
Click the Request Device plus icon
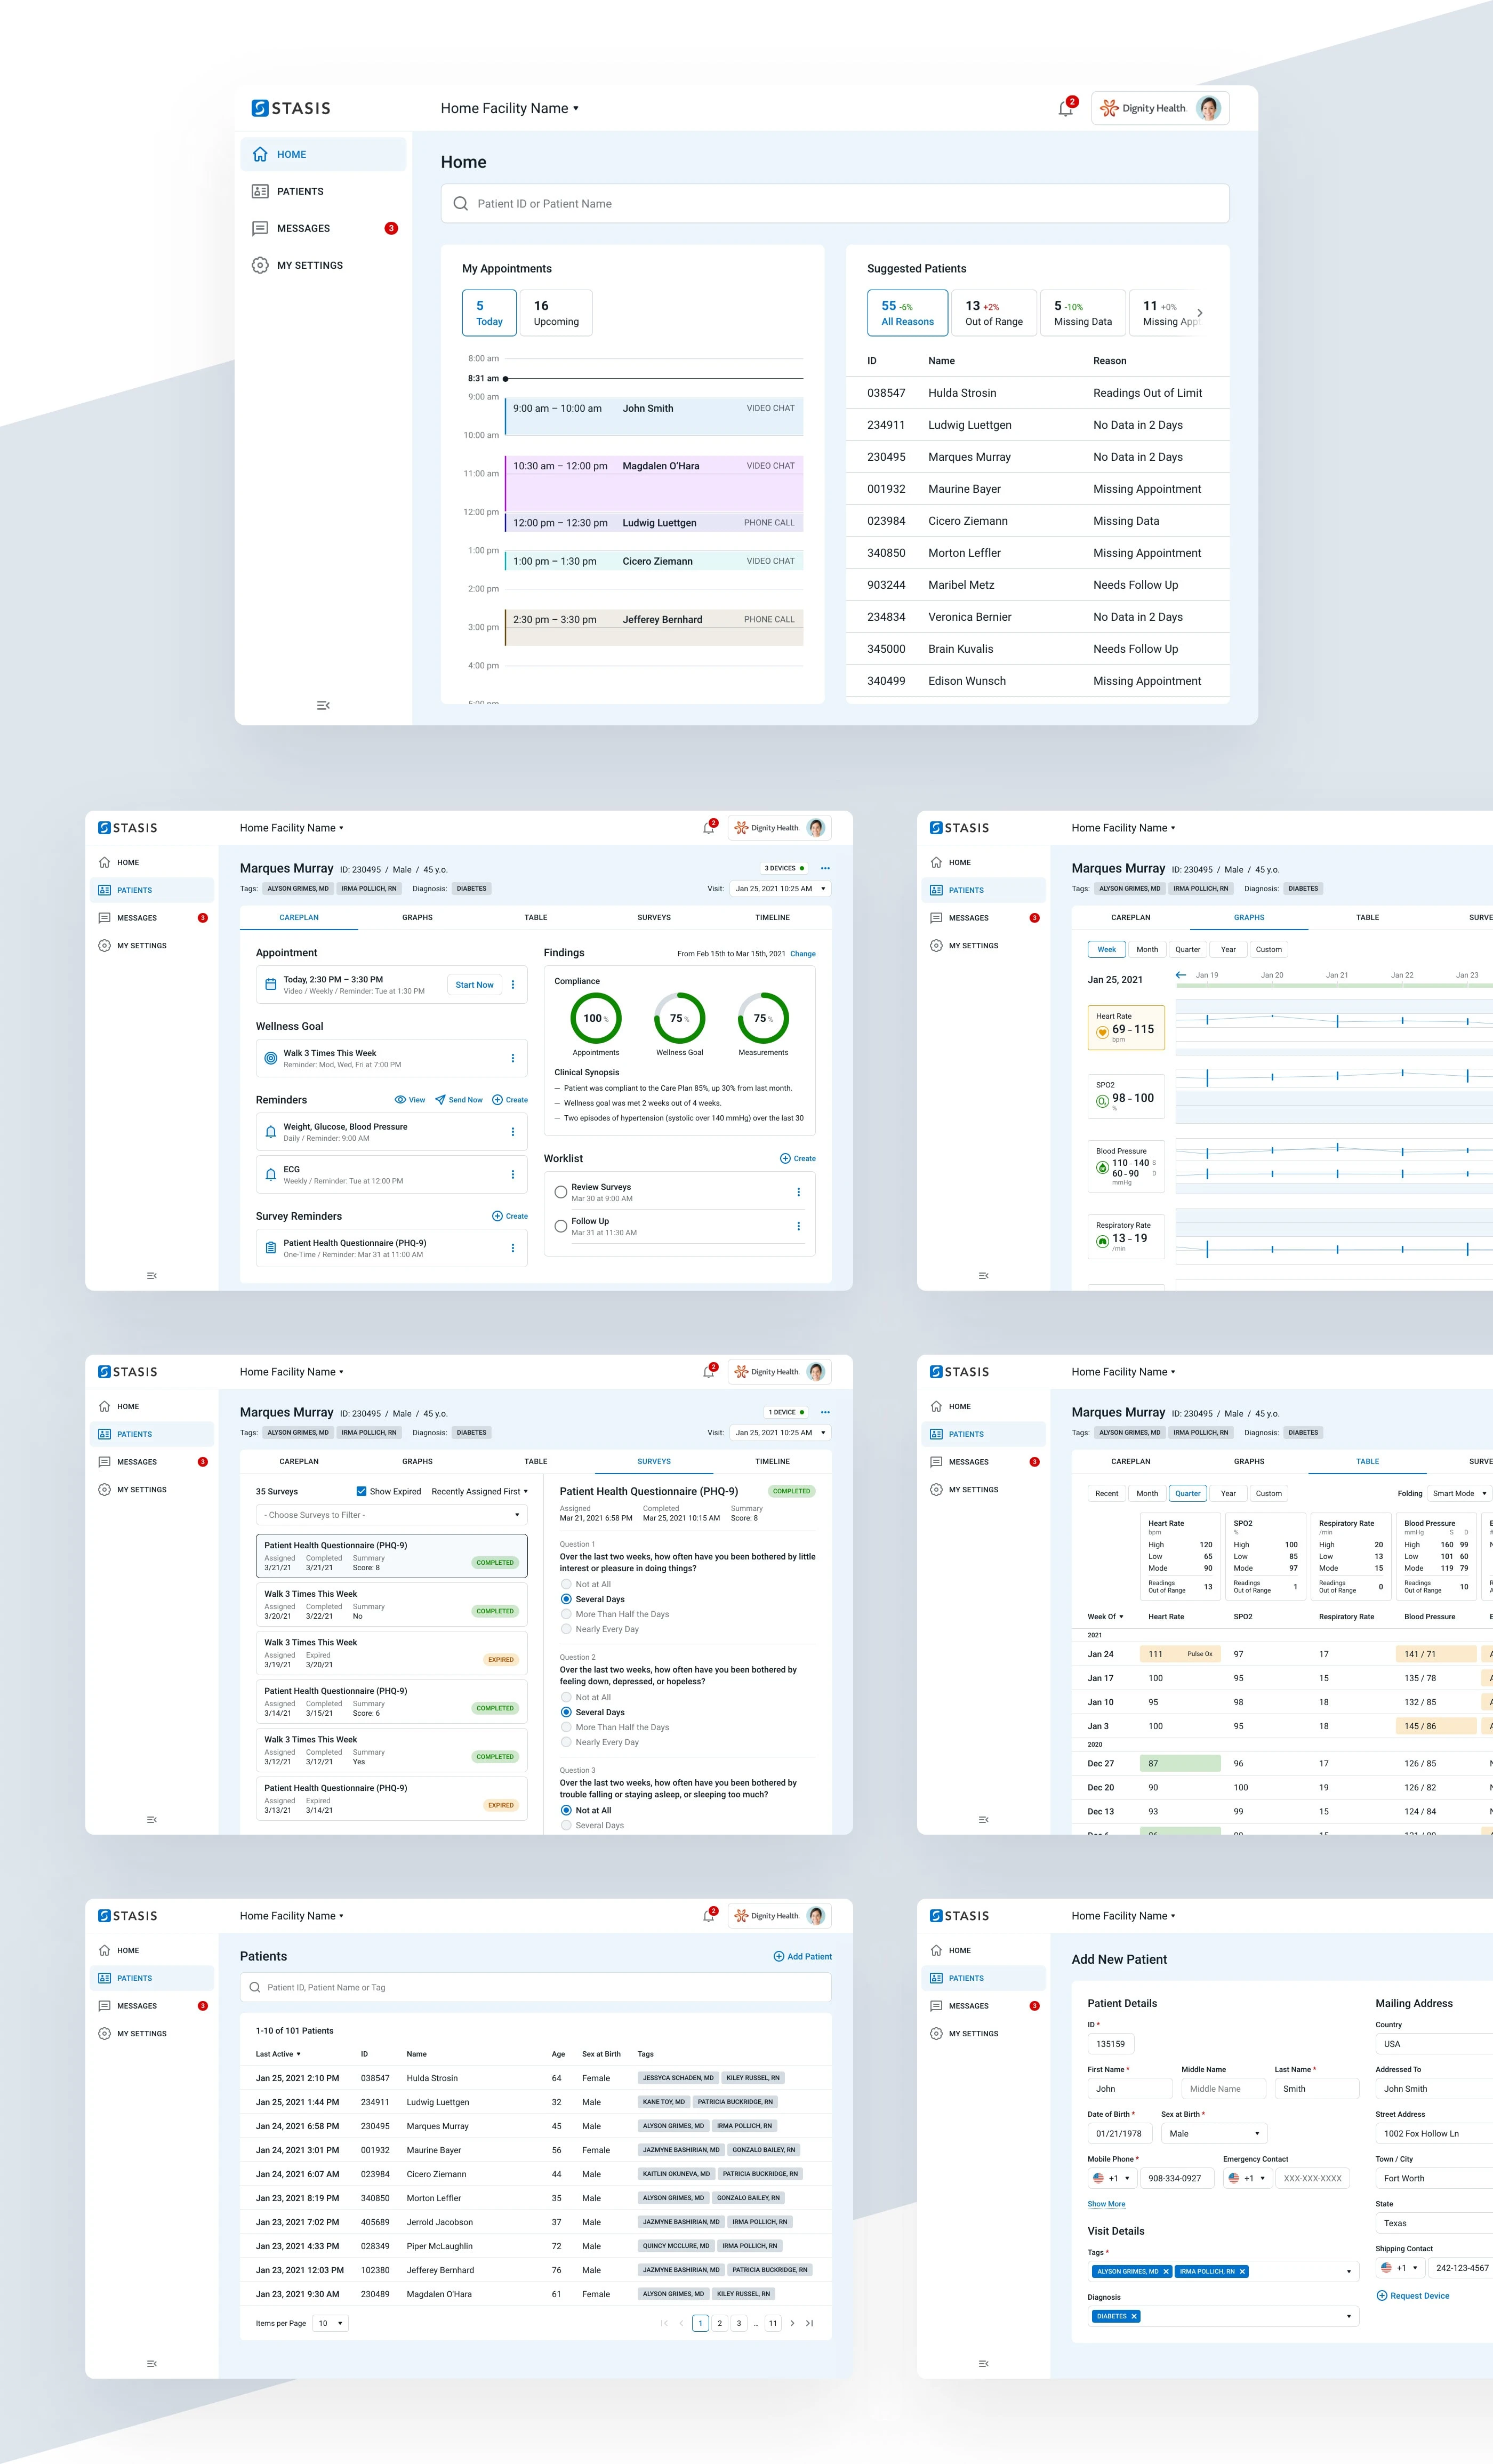coord(1382,2295)
